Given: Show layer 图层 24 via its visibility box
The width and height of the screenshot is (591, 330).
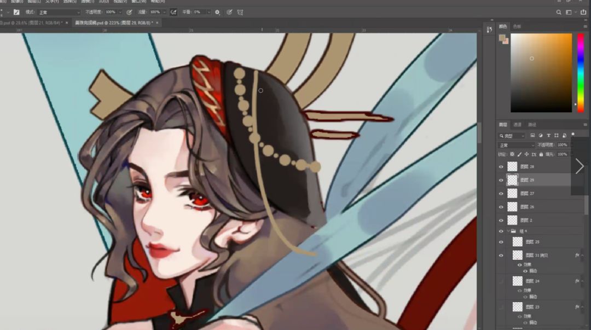Looking at the screenshot, I should (501, 281).
